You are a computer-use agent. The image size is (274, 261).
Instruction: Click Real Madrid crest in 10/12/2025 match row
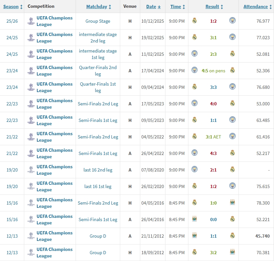194,21
